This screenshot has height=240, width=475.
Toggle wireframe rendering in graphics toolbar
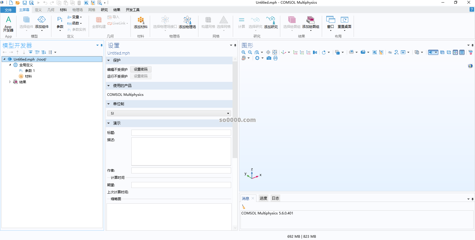(x=449, y=52)
